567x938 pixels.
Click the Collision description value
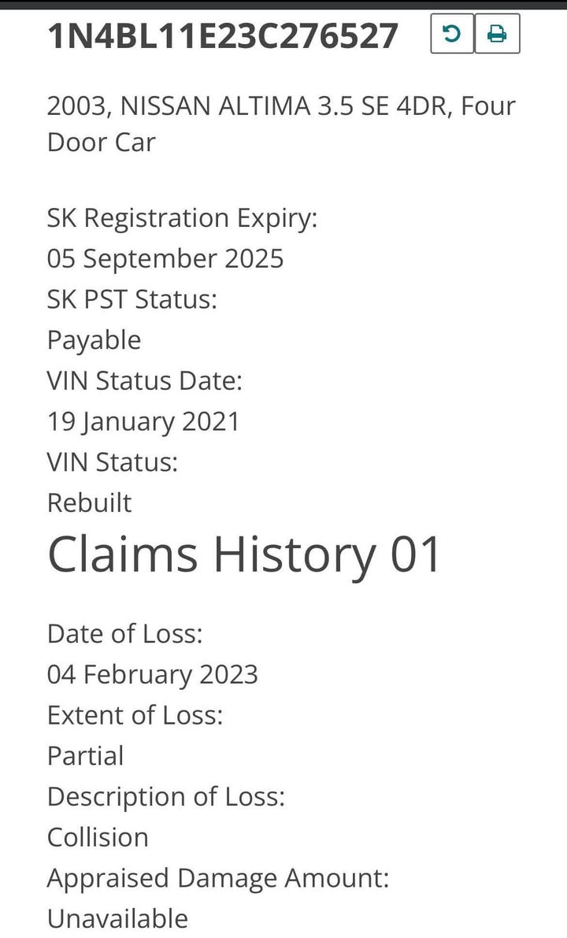(98, 837)
